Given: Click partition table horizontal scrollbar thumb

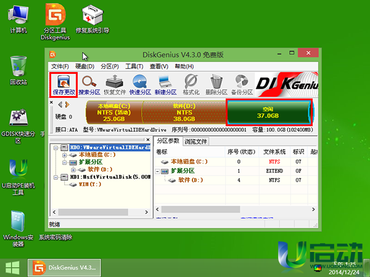Looking at the screenshot, I should coord(200,209).
